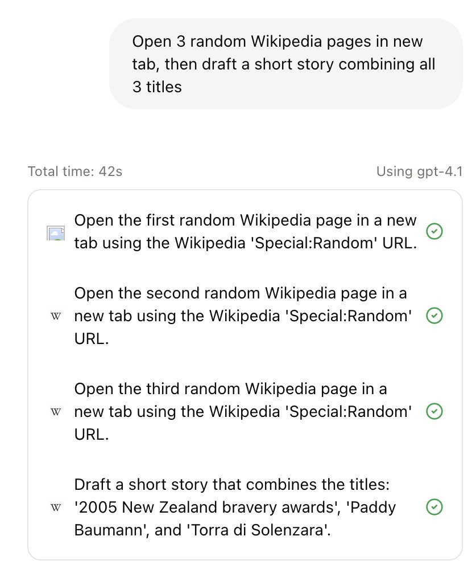
Task: Click the Wikipedia favicon beside the second step
Action: click(56, 316)
